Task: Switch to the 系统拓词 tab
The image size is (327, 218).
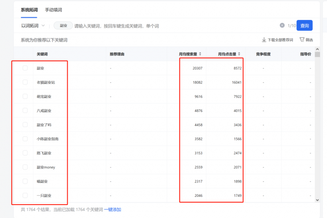Action: [x=29, y=10]
